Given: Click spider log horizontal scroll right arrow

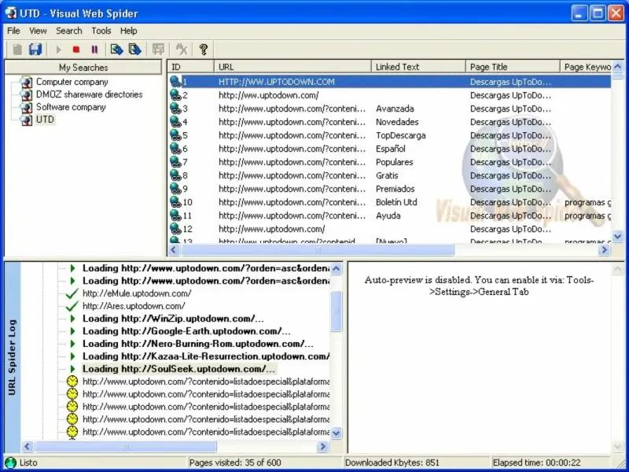Looking at the screenshot, I should coord(323,446).
